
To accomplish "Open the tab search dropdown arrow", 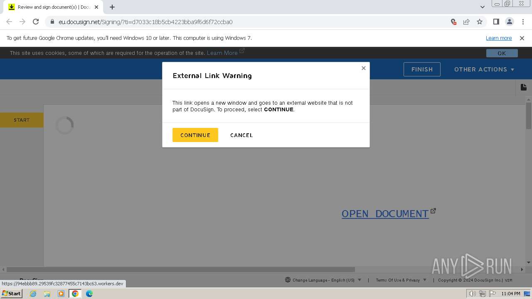I will click(x=482, y=7).
